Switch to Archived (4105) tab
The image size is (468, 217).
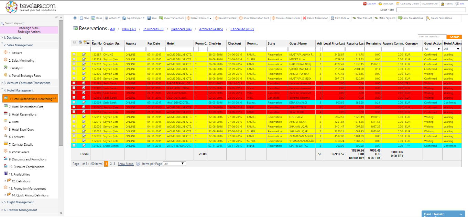211,29
